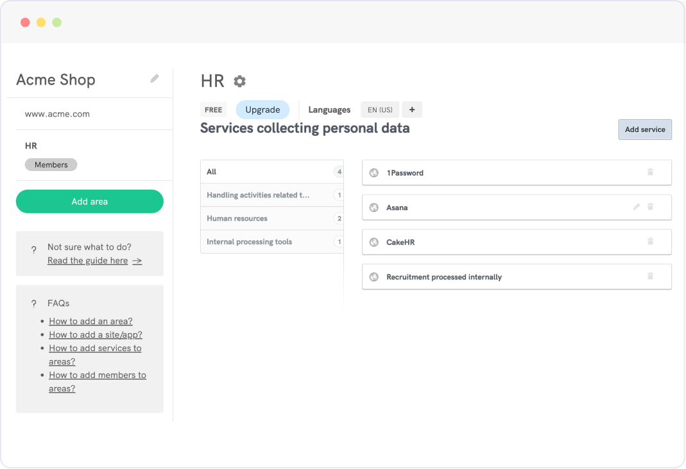This screenshot has height=469, width=686.
Task: Select the EN (US) language tag
Action: coord(380,110)
